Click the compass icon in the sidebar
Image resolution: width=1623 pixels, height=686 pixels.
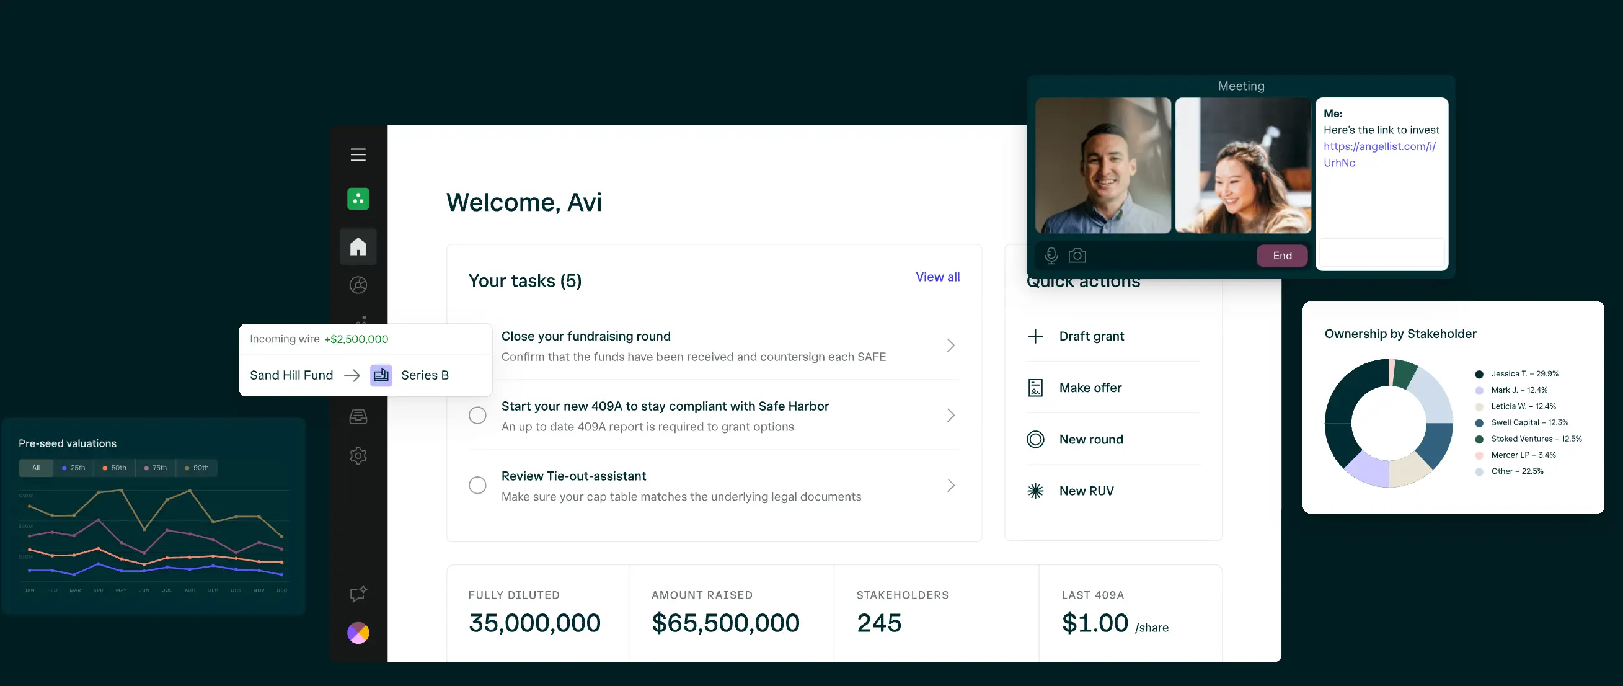(358, 285)
